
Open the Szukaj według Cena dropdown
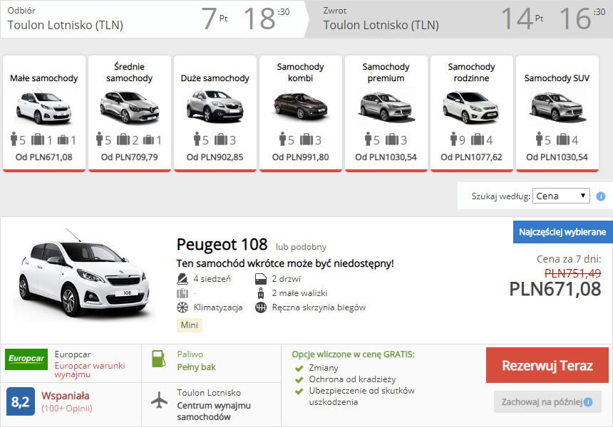[561, 196]
